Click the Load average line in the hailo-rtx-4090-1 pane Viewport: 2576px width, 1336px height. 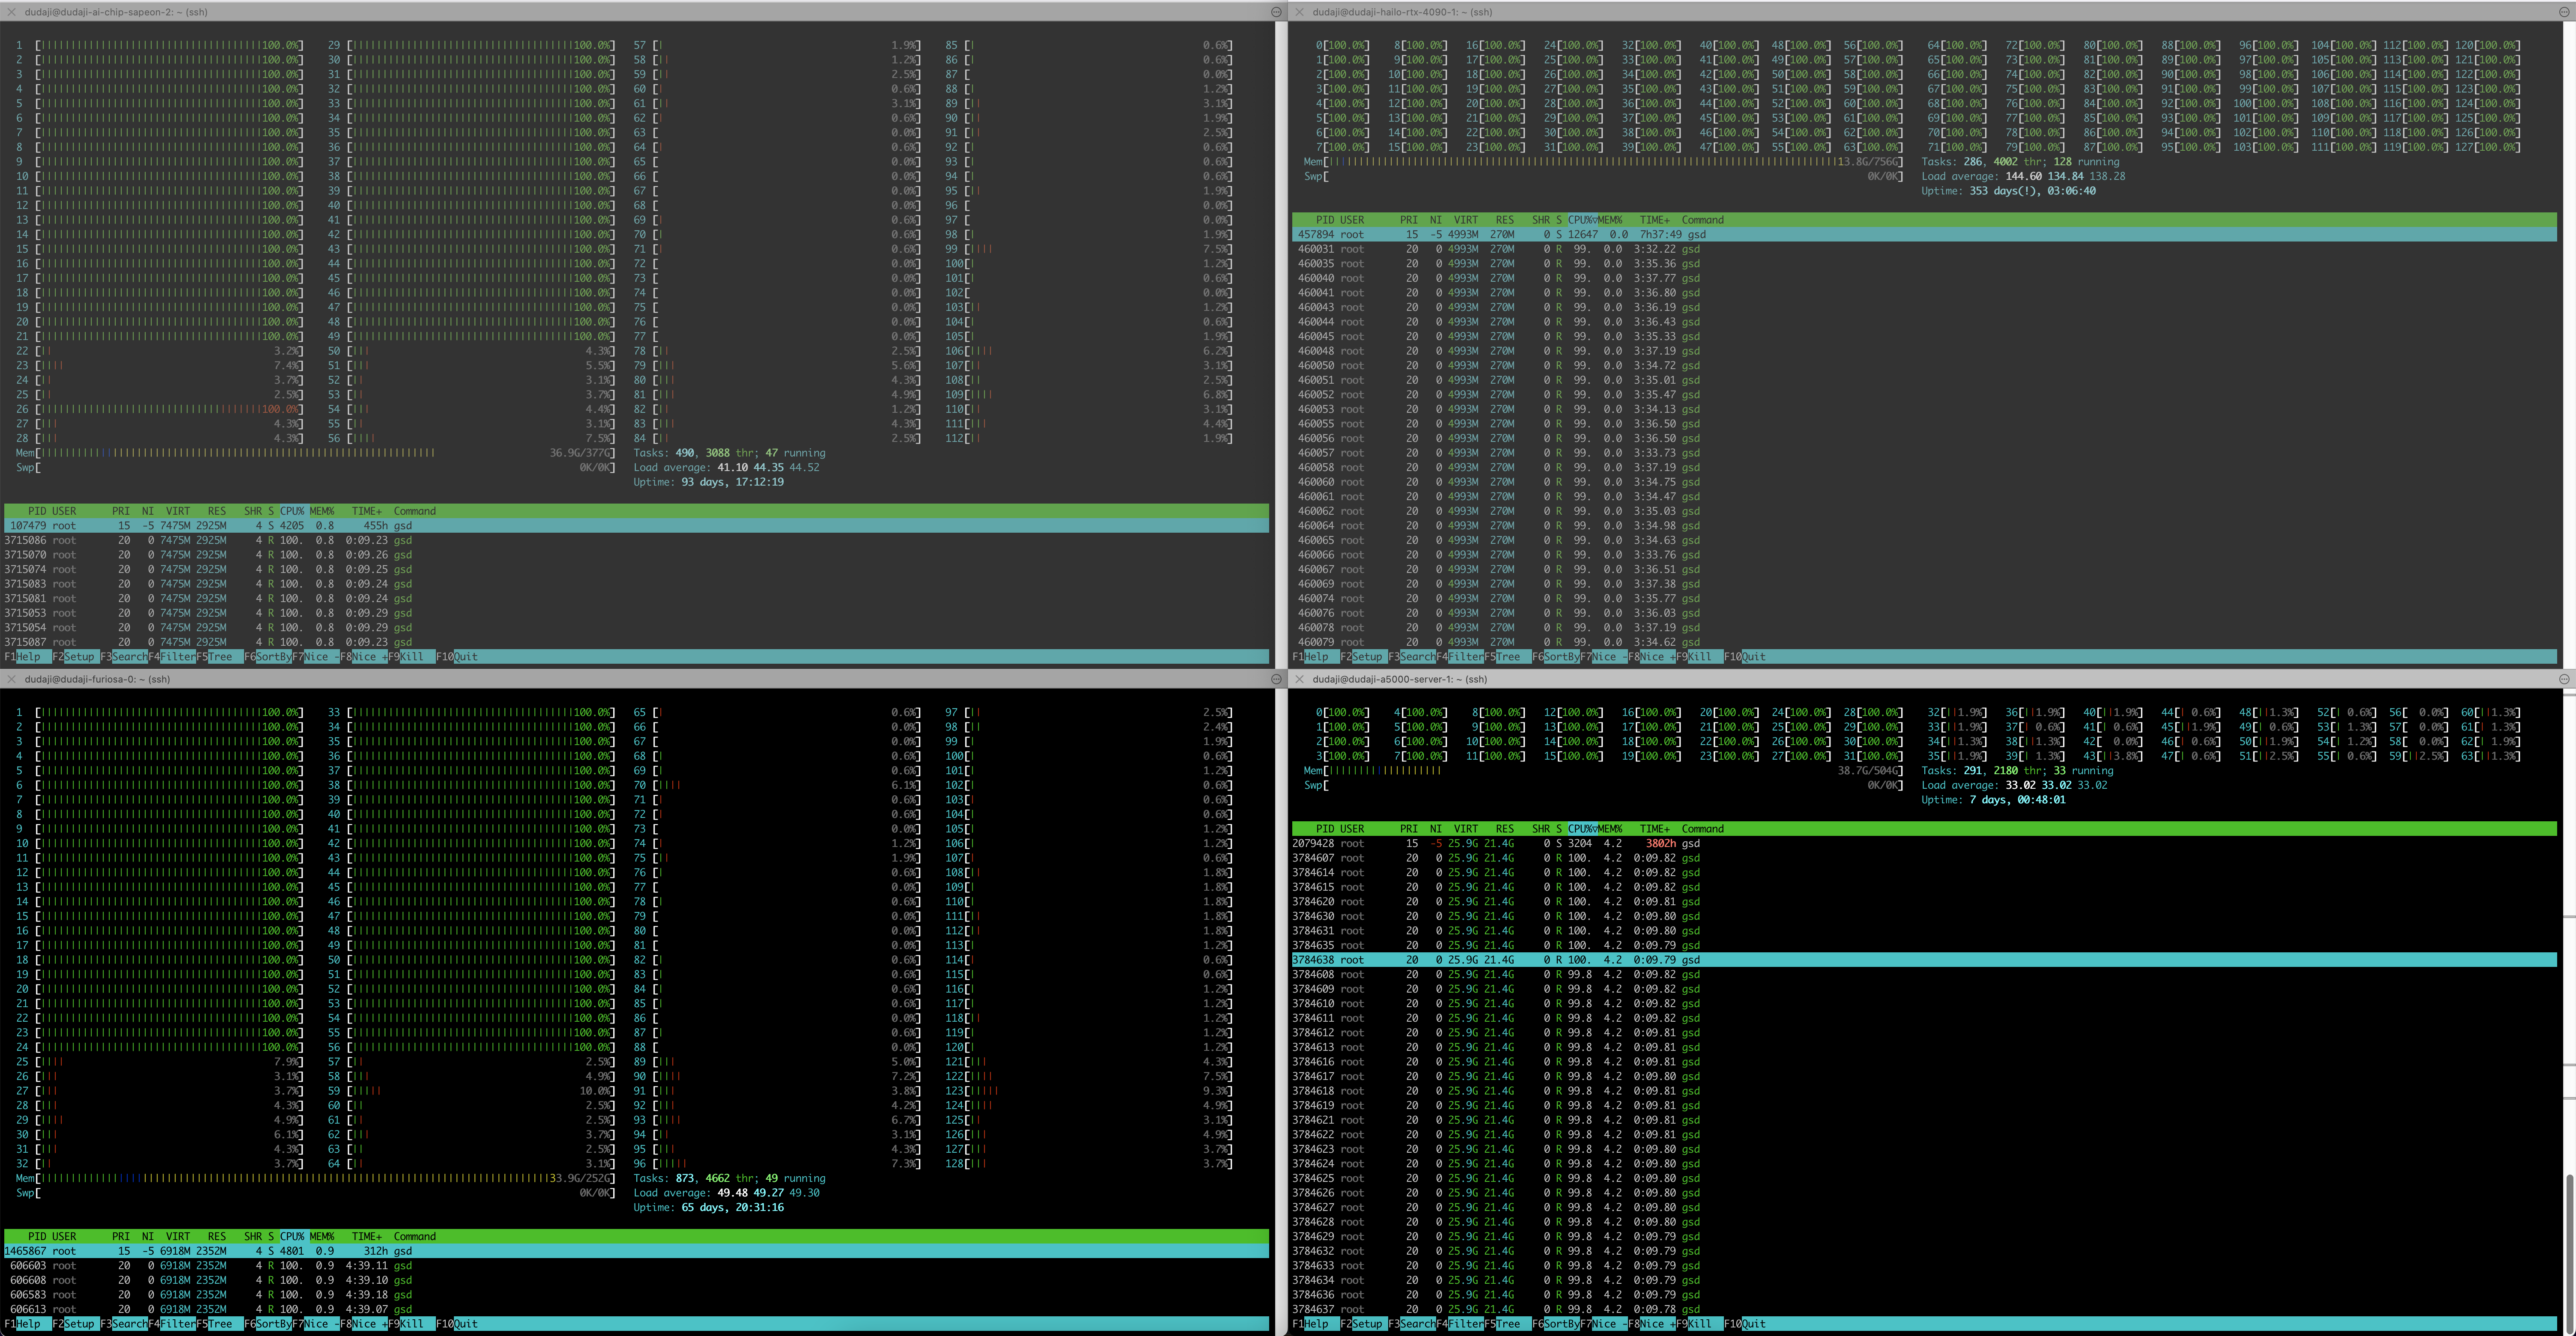tap(2023, 177)
